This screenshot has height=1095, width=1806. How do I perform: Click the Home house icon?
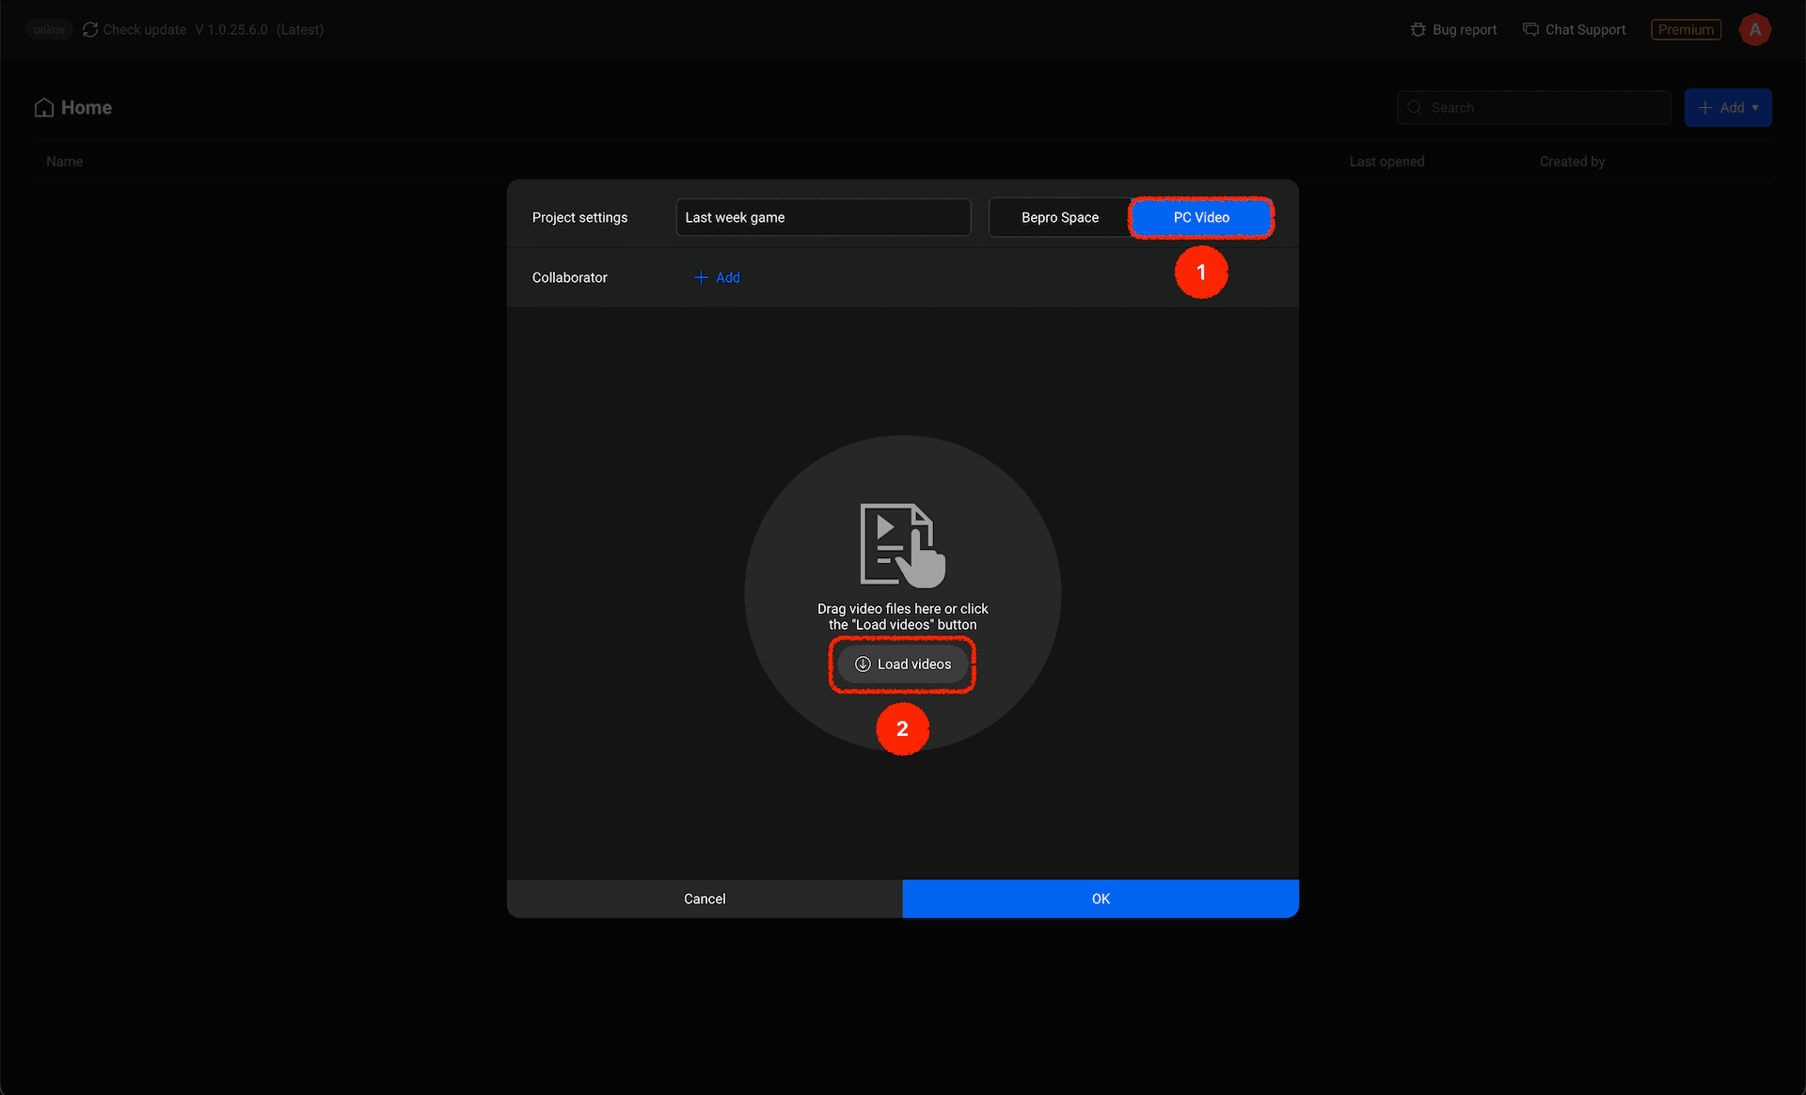click(44, 108)
